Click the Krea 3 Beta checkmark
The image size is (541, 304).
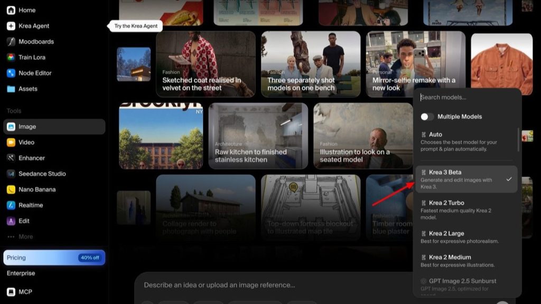tap(509, 179)
